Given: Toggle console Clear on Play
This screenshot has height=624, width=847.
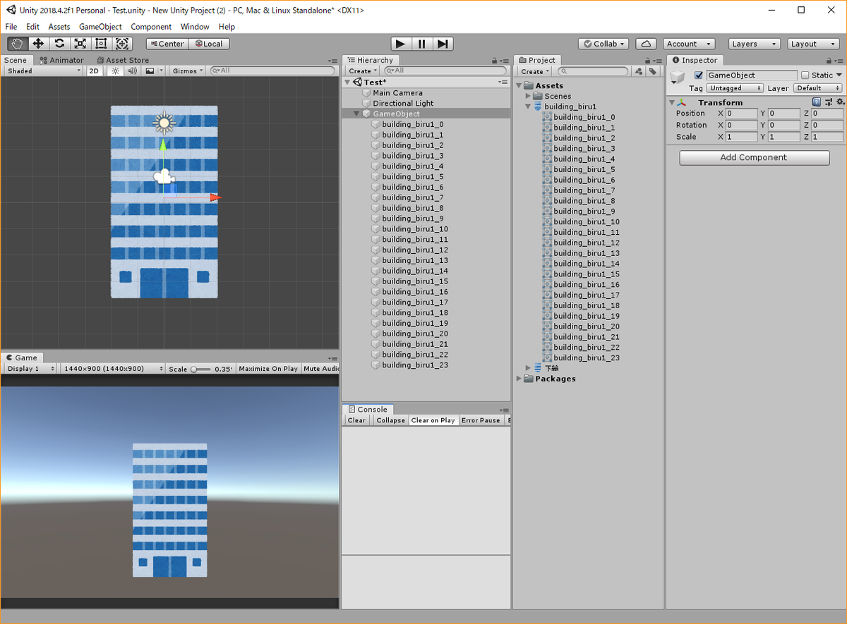Looking at the screenshot, I should 433,420.
